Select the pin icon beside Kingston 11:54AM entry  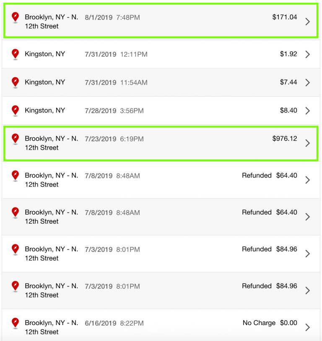[x=15, y=82]
